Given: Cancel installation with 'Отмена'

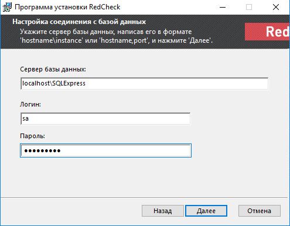Looking at the screenshot, I should [x=260, y=211].
